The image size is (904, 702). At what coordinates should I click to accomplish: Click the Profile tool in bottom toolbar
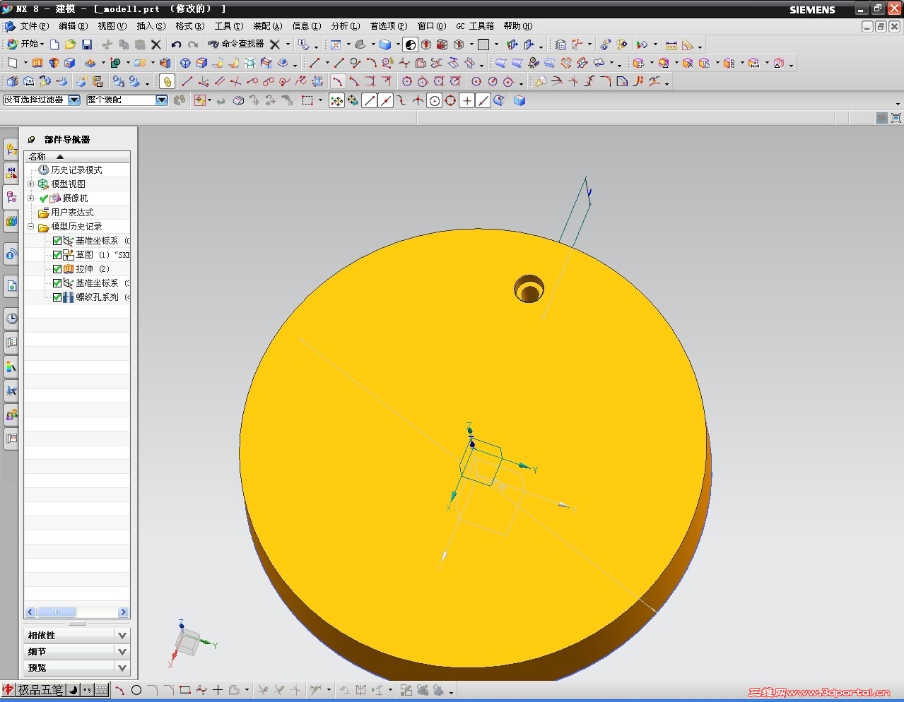click(x=120, y=690)
